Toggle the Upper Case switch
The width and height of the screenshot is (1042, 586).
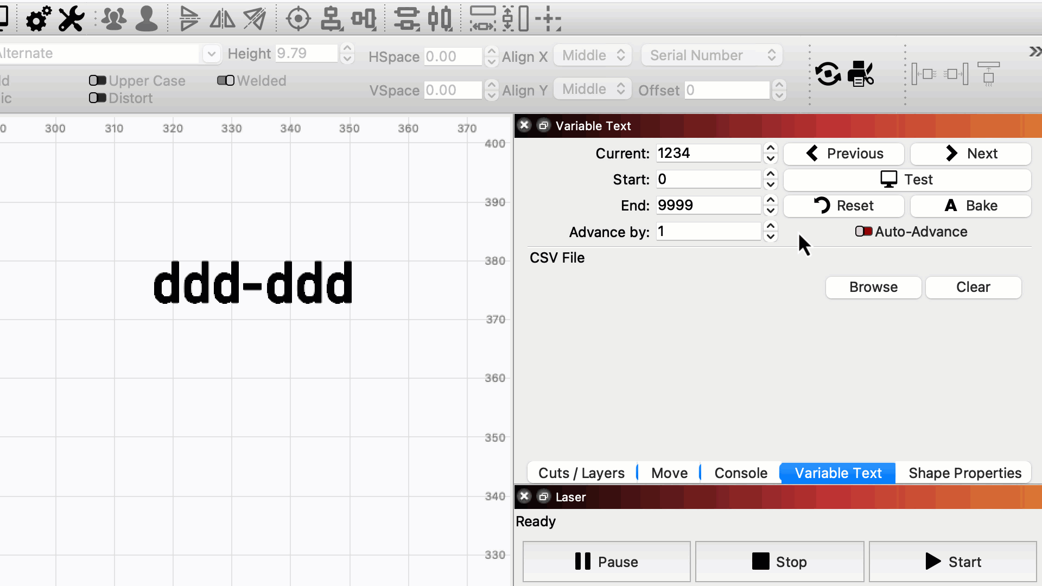coord(98,81)
